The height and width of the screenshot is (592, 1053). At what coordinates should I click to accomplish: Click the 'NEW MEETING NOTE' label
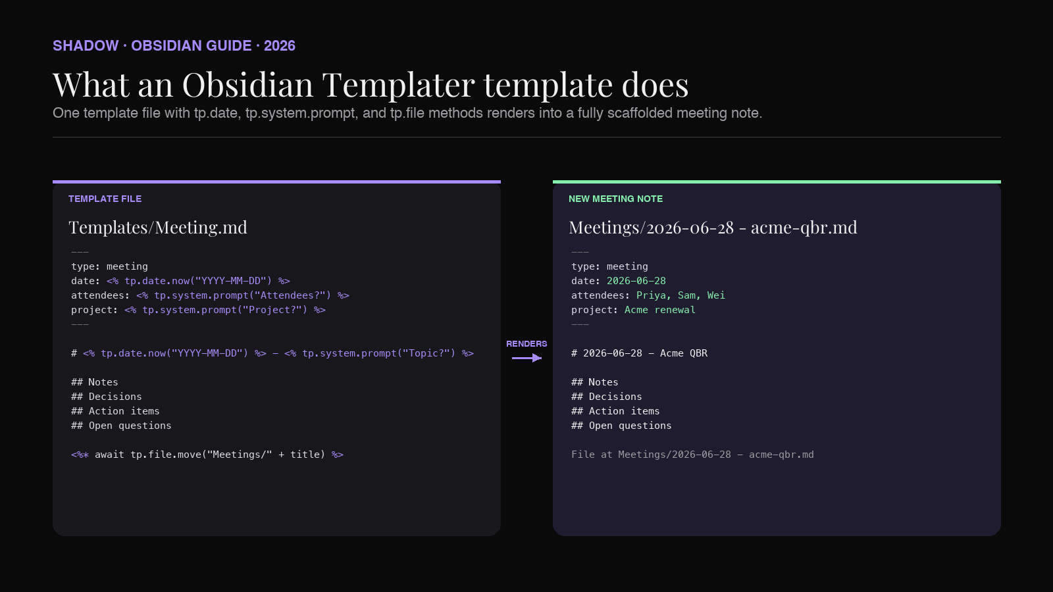pyautogui.click(x=615, y=199)
